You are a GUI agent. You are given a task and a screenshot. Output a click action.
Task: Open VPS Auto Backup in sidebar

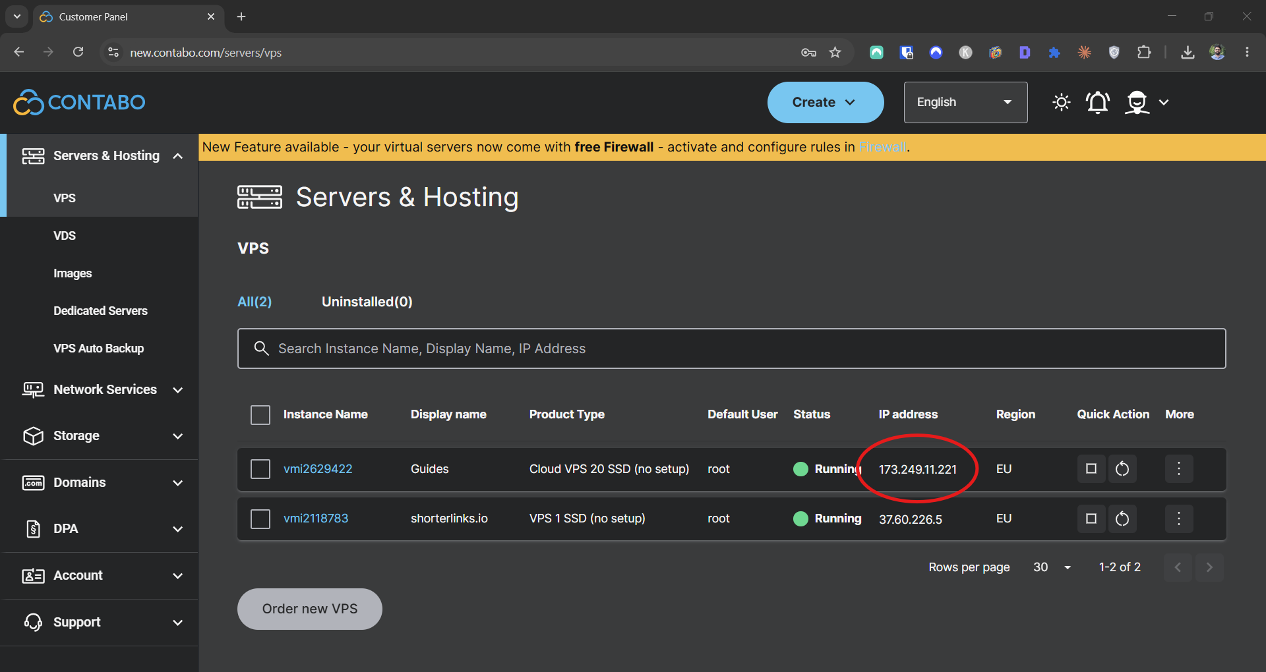pyautogui.click(x=98, y=349)
